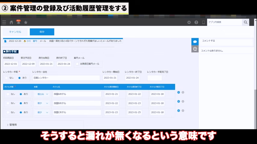This screenshot has height=144, width=257.
Task: Click 四国Aホテル stay end date 2023-01-22
Action: point(135,94)
